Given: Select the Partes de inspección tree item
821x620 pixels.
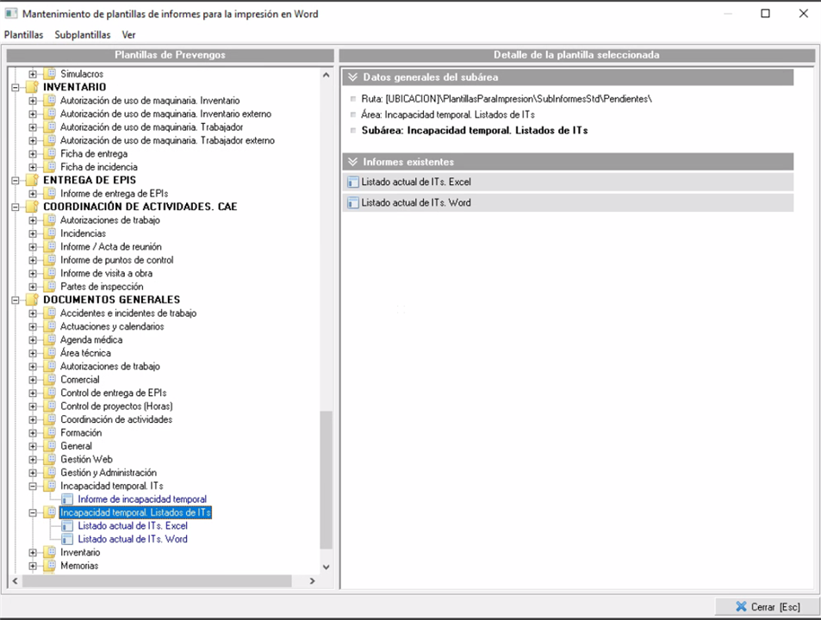Looking at the screenshot, I should (x=101, y=287).
